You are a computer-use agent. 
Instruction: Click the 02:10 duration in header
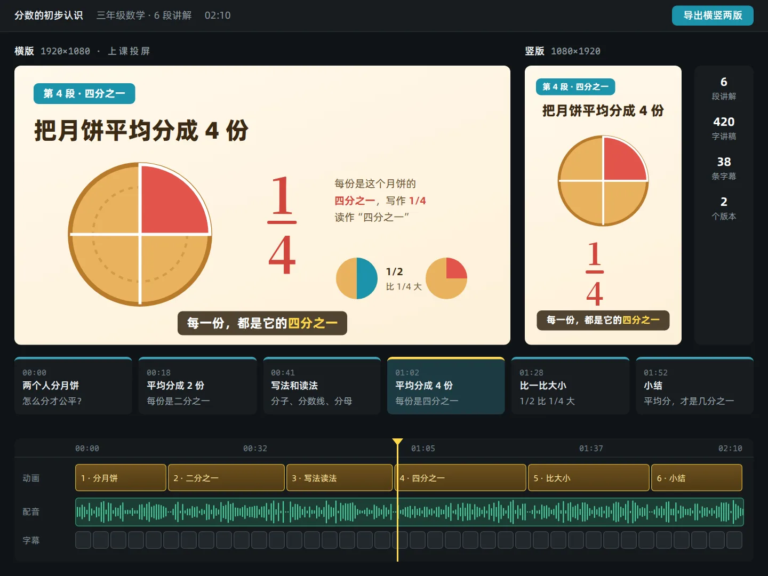click(218, 15)
